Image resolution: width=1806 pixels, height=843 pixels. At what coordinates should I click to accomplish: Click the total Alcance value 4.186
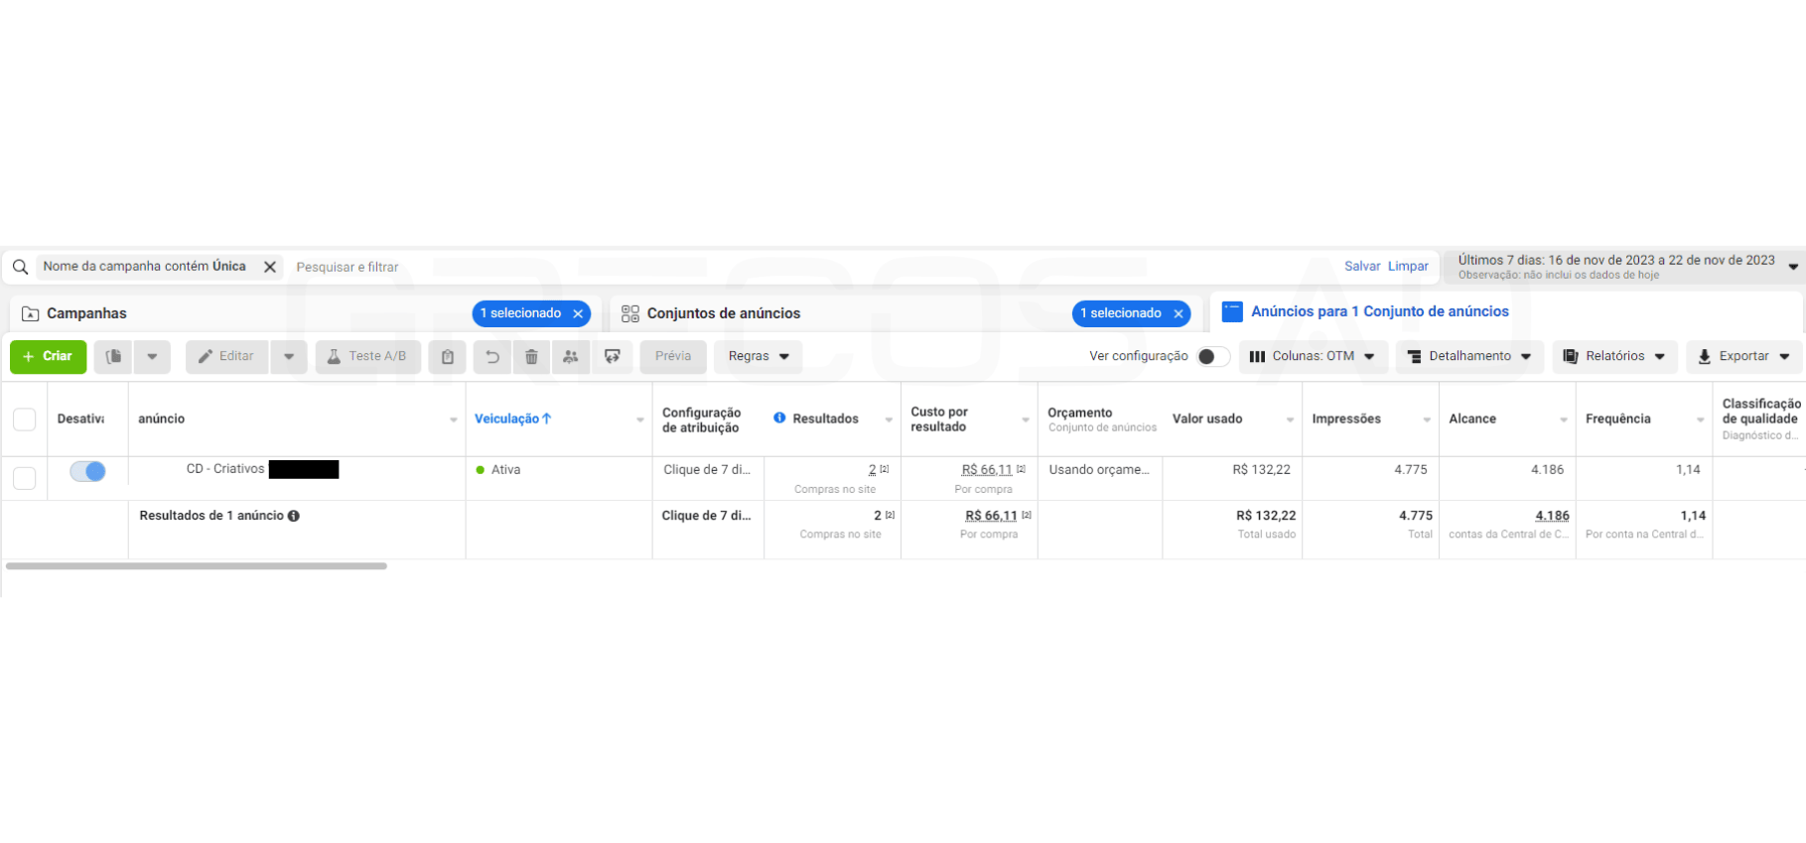(1552, 516)
